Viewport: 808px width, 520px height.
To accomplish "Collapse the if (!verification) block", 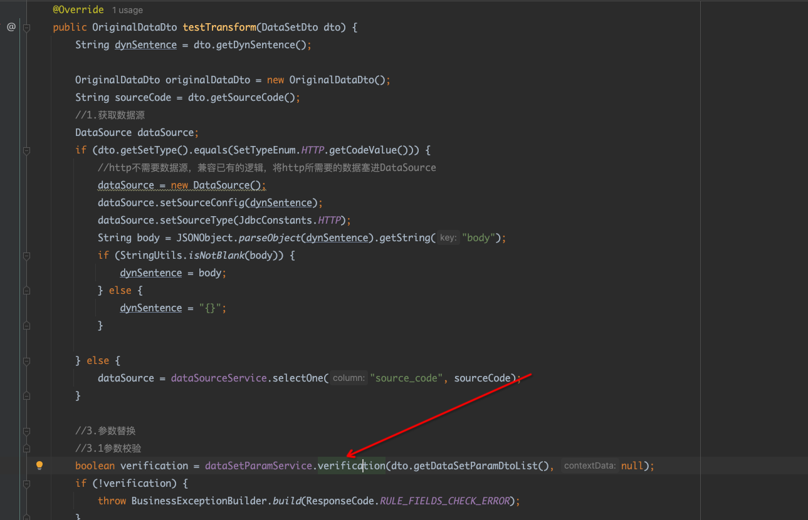I will coord(26,484).
